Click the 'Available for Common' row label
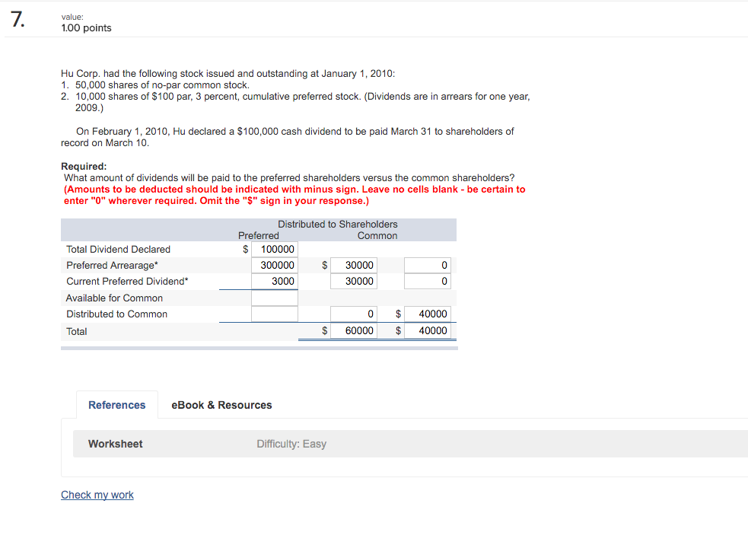The image size is (748, 545). point(114,298)
